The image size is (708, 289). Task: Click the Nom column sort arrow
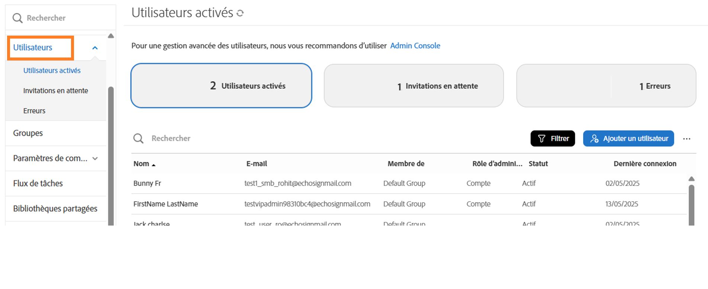point(154,165)
